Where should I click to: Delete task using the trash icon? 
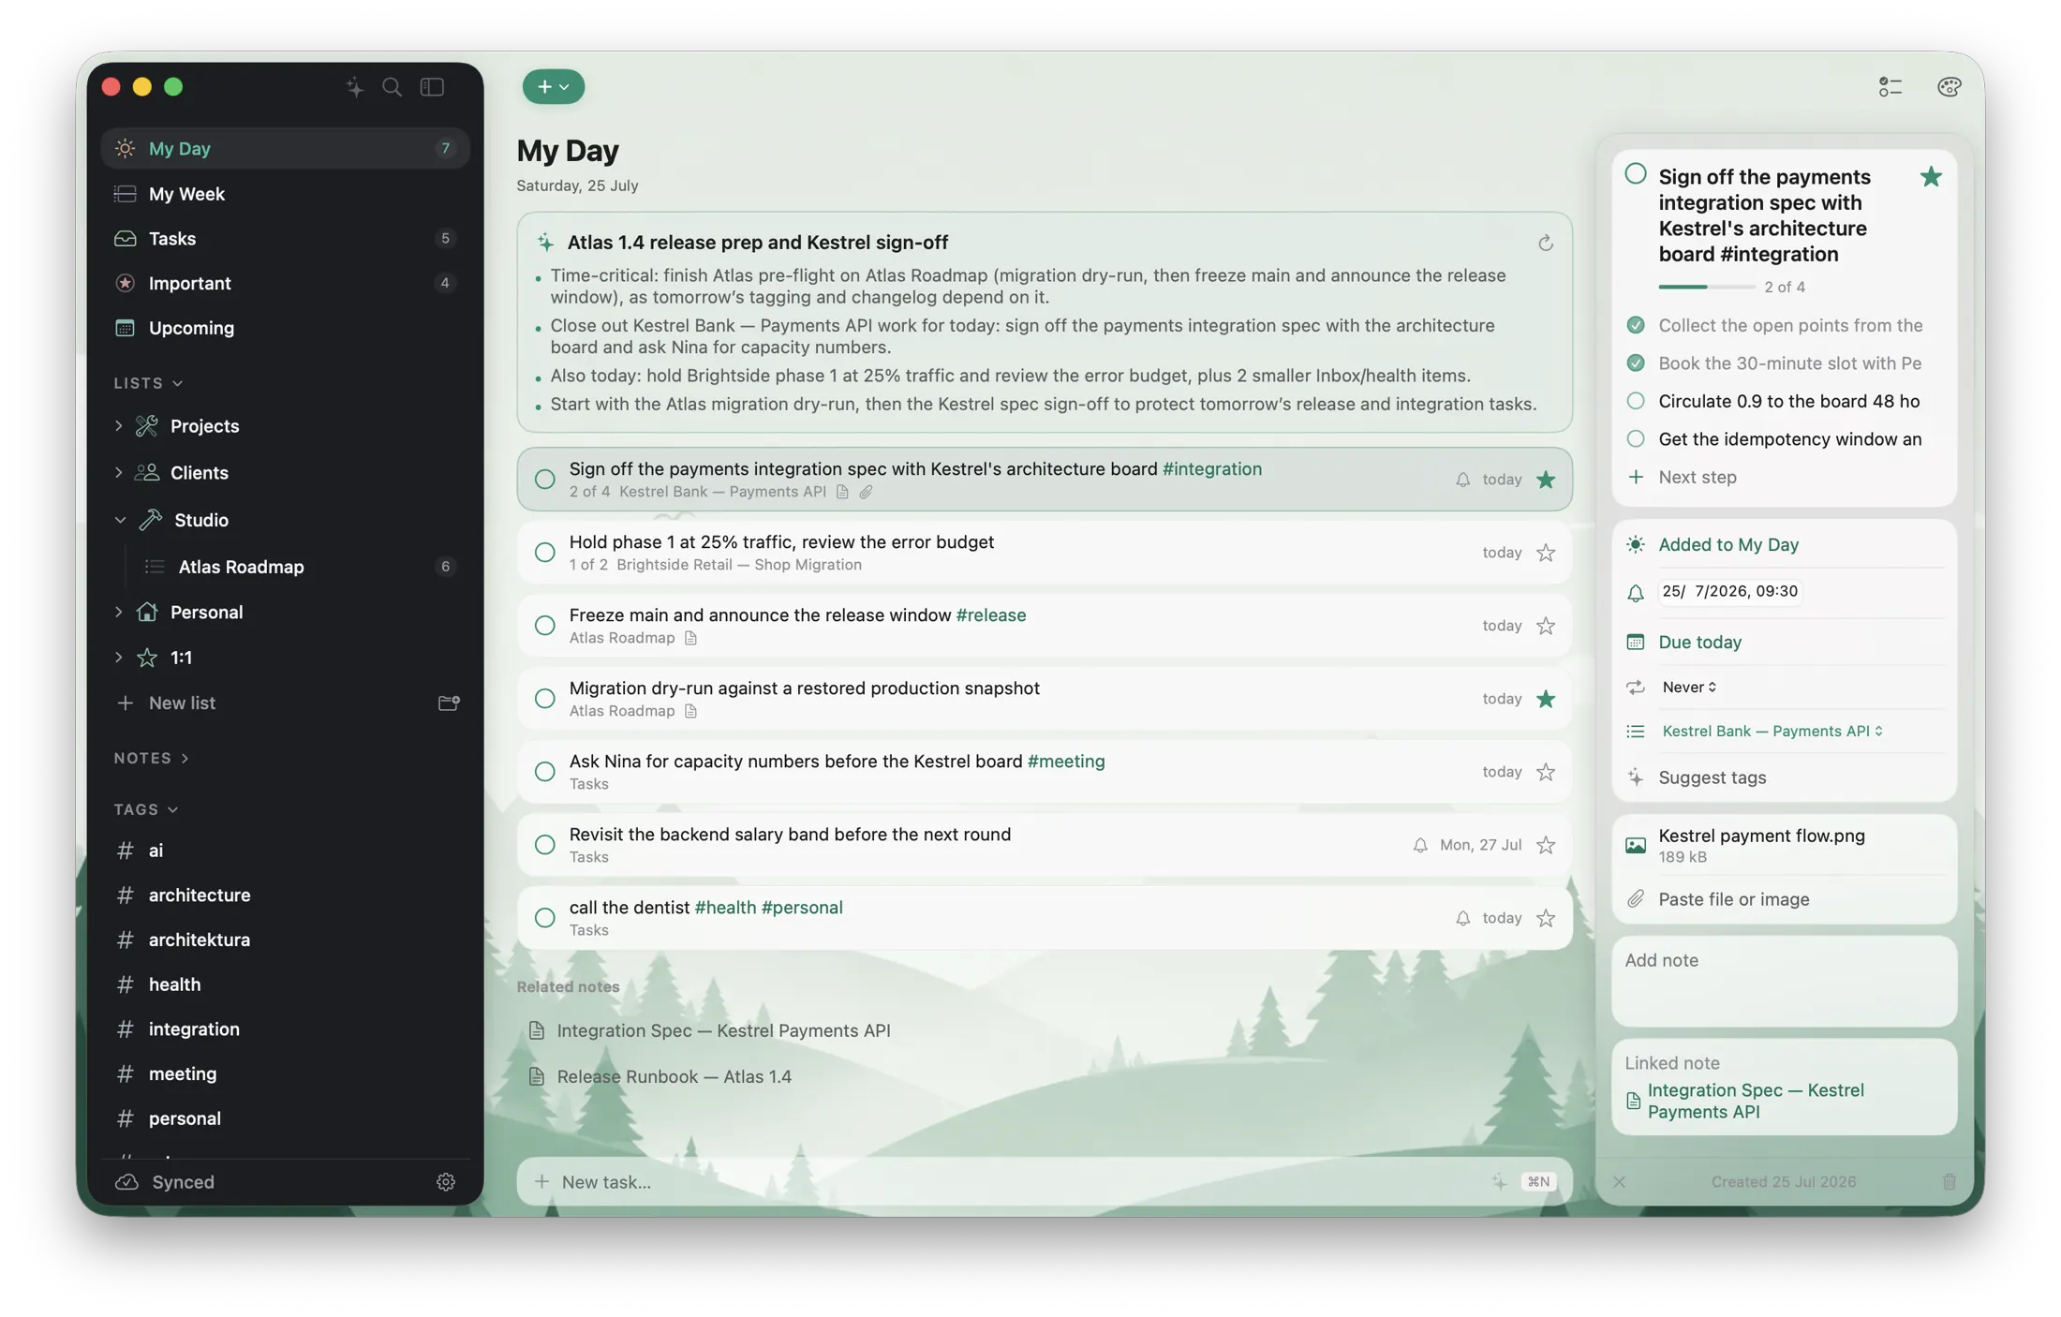(x=1949, y=1182)
